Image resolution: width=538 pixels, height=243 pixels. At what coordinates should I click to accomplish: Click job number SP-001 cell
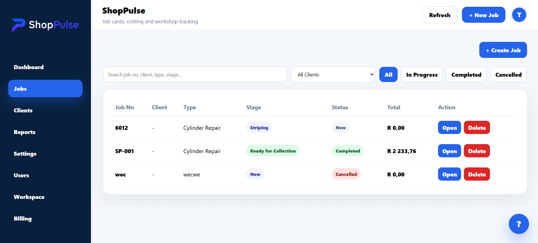point(124,151)
